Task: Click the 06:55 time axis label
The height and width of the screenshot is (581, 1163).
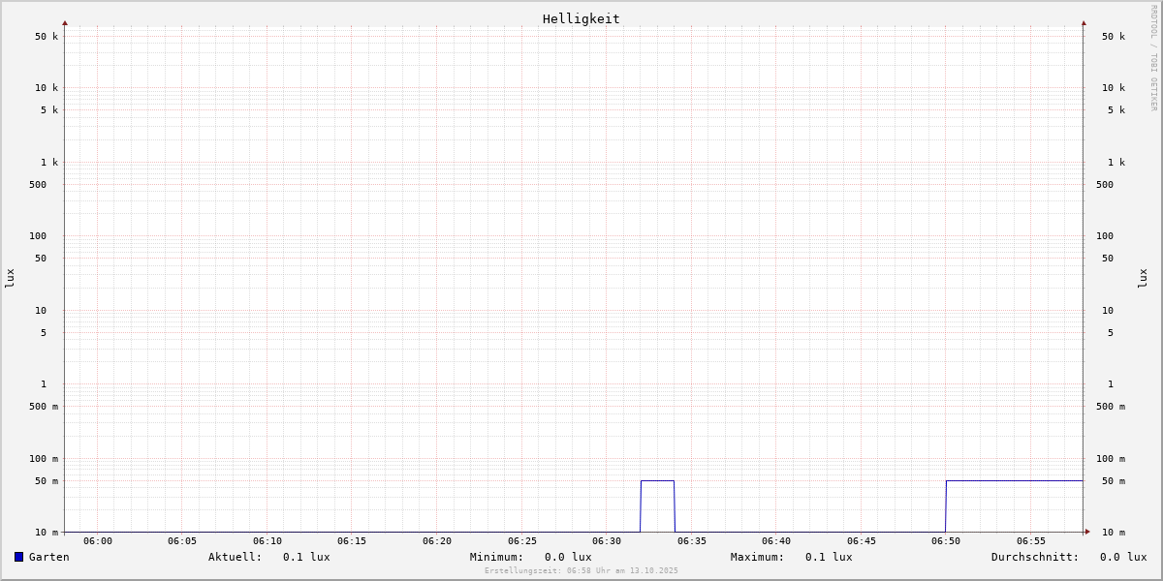Action: (x=1031, y=541)
